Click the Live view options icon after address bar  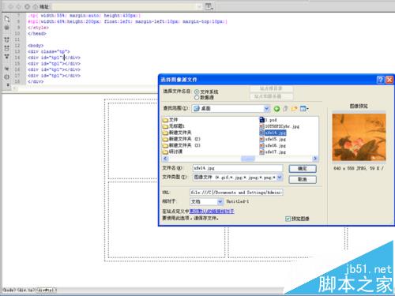(x=209, y=6)
